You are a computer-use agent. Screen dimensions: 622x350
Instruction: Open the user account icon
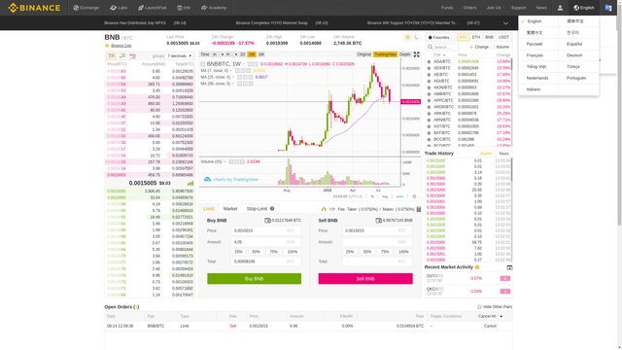pos(560,8)
